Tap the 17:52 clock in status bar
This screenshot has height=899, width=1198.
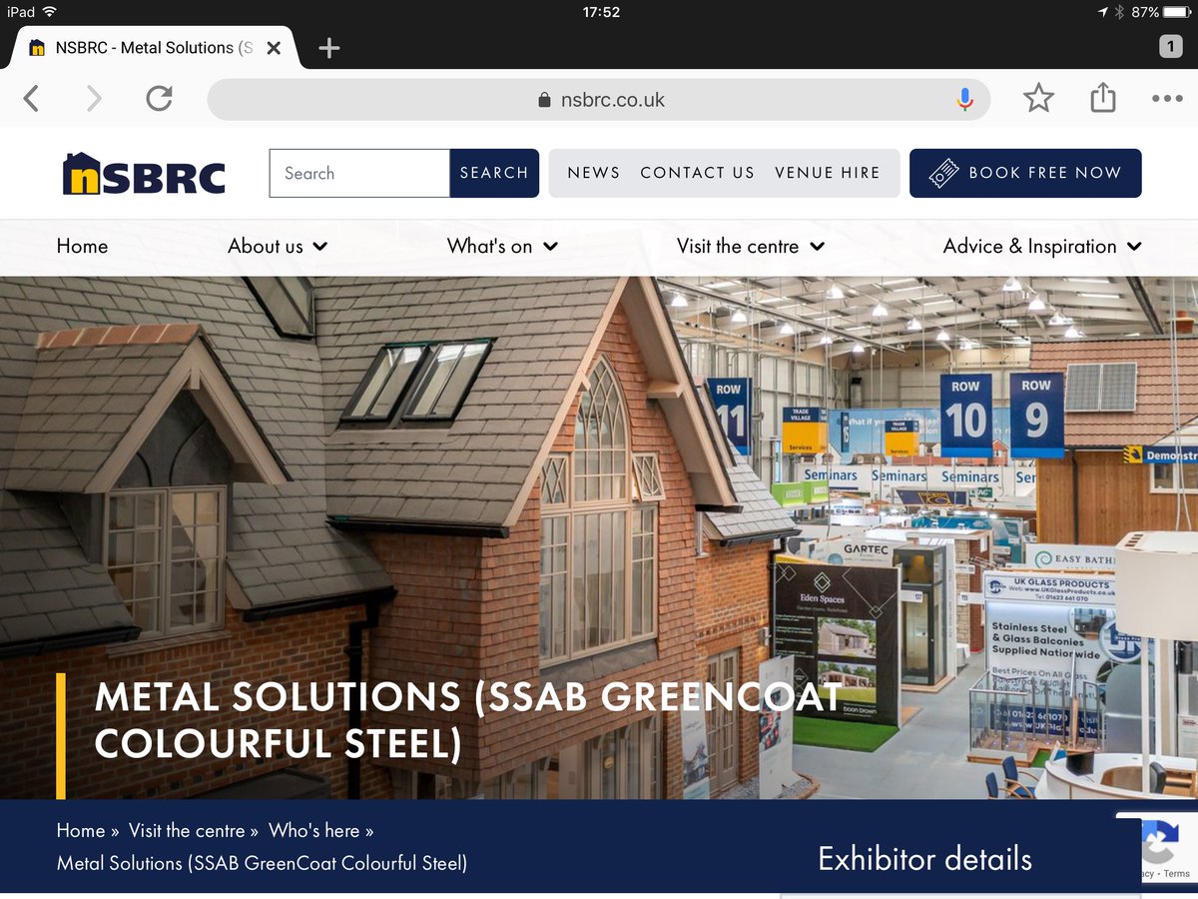coord(601,12)
